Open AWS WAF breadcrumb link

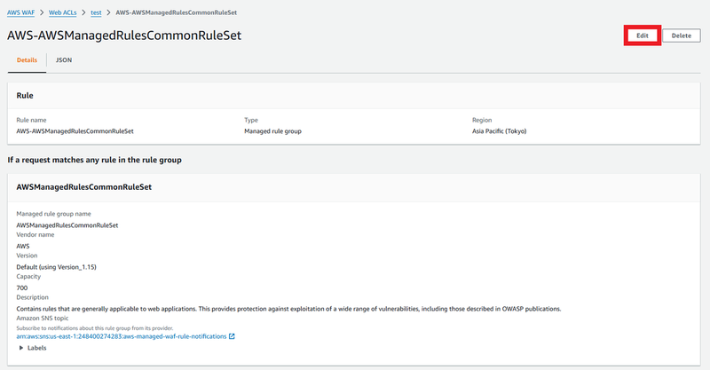click(x=20, y=12)
